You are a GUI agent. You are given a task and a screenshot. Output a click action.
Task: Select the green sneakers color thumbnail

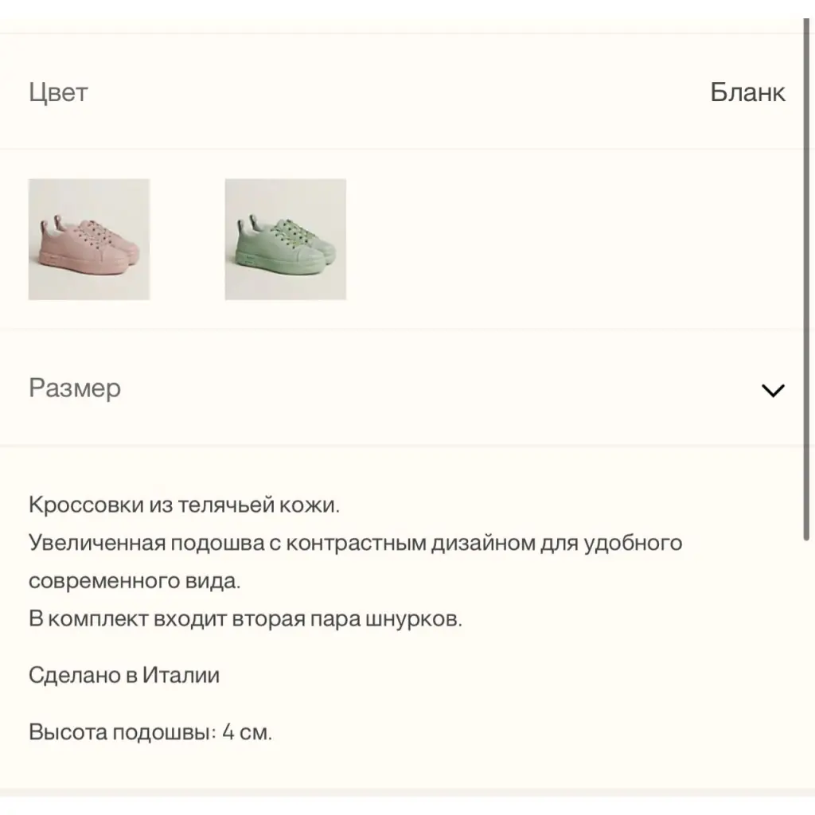[x=286, y=239]
